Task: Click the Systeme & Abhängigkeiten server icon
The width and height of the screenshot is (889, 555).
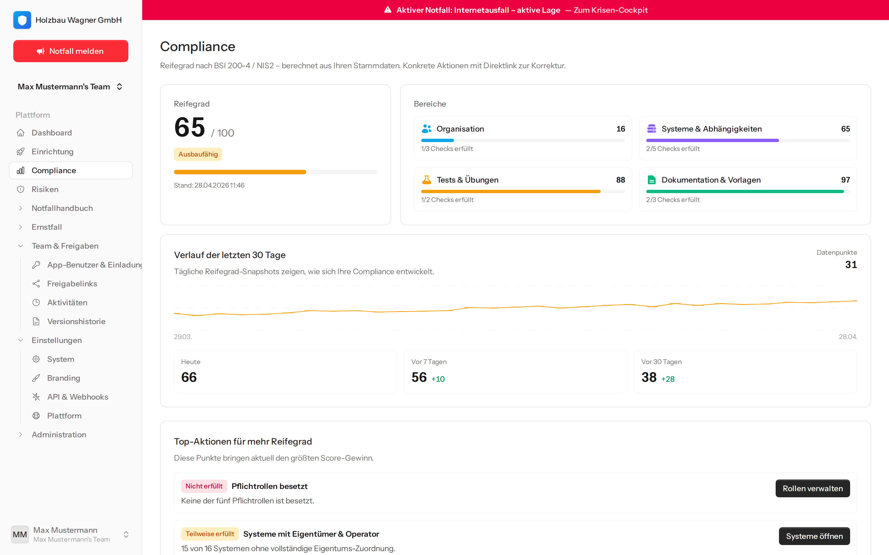Action: coord(652,129)
